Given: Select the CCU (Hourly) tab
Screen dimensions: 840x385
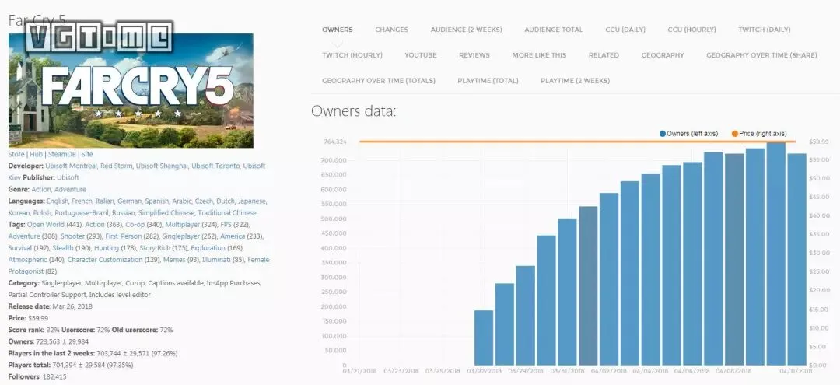Looking at the screenshot, I should pyautogui.click(x=691, y=30).
